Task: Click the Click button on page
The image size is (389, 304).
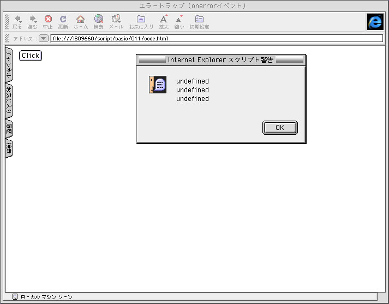Action: [x=31, y=56]
